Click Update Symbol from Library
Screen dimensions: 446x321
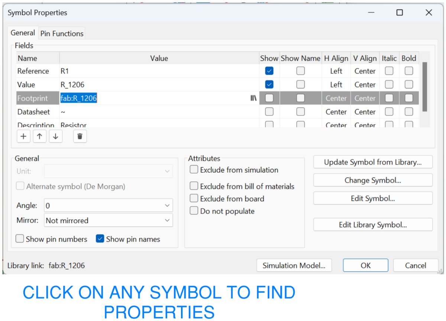(373, 162)
